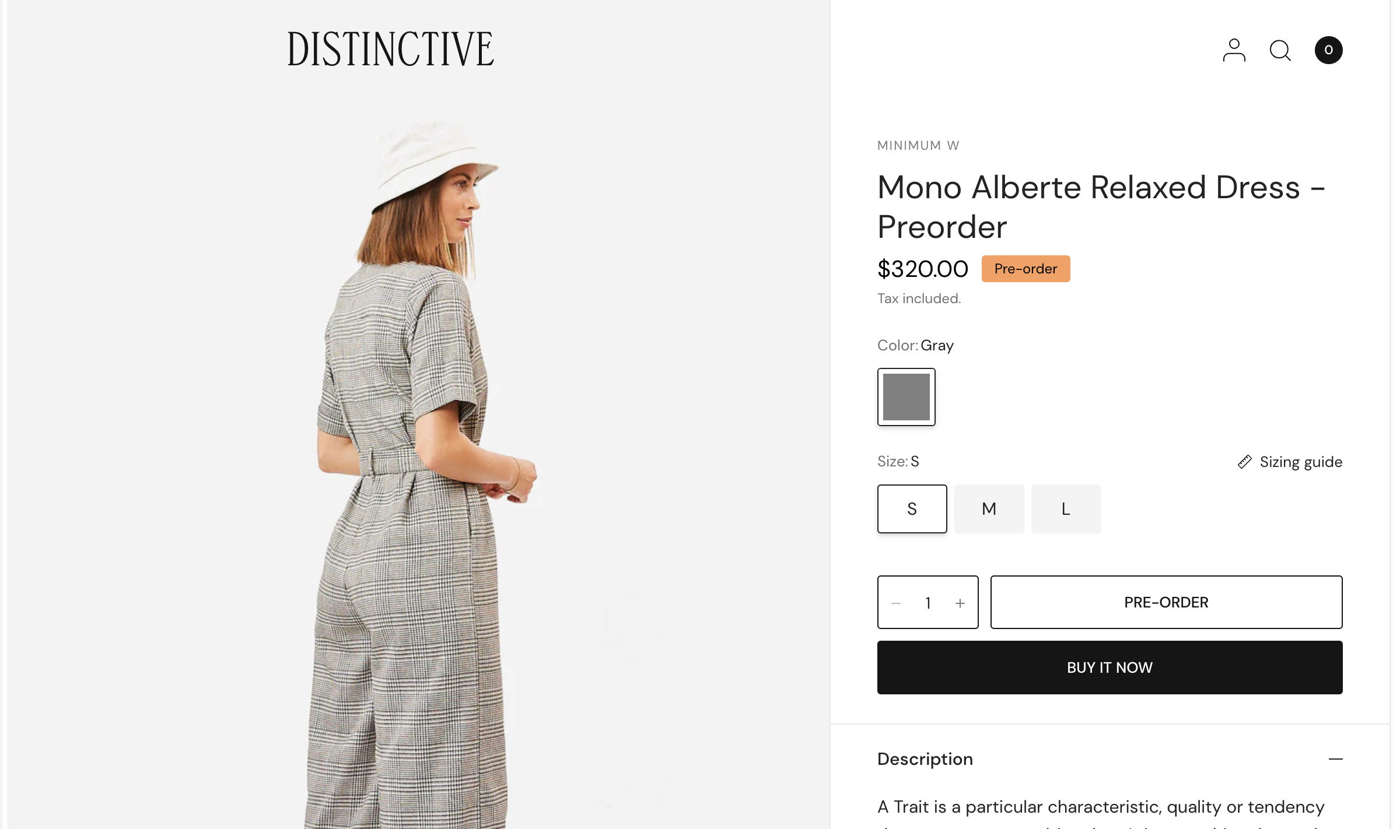Click the MINIMUM W brand link
The width and height of the screenshot is (1393, 829).
click(918, 145)
